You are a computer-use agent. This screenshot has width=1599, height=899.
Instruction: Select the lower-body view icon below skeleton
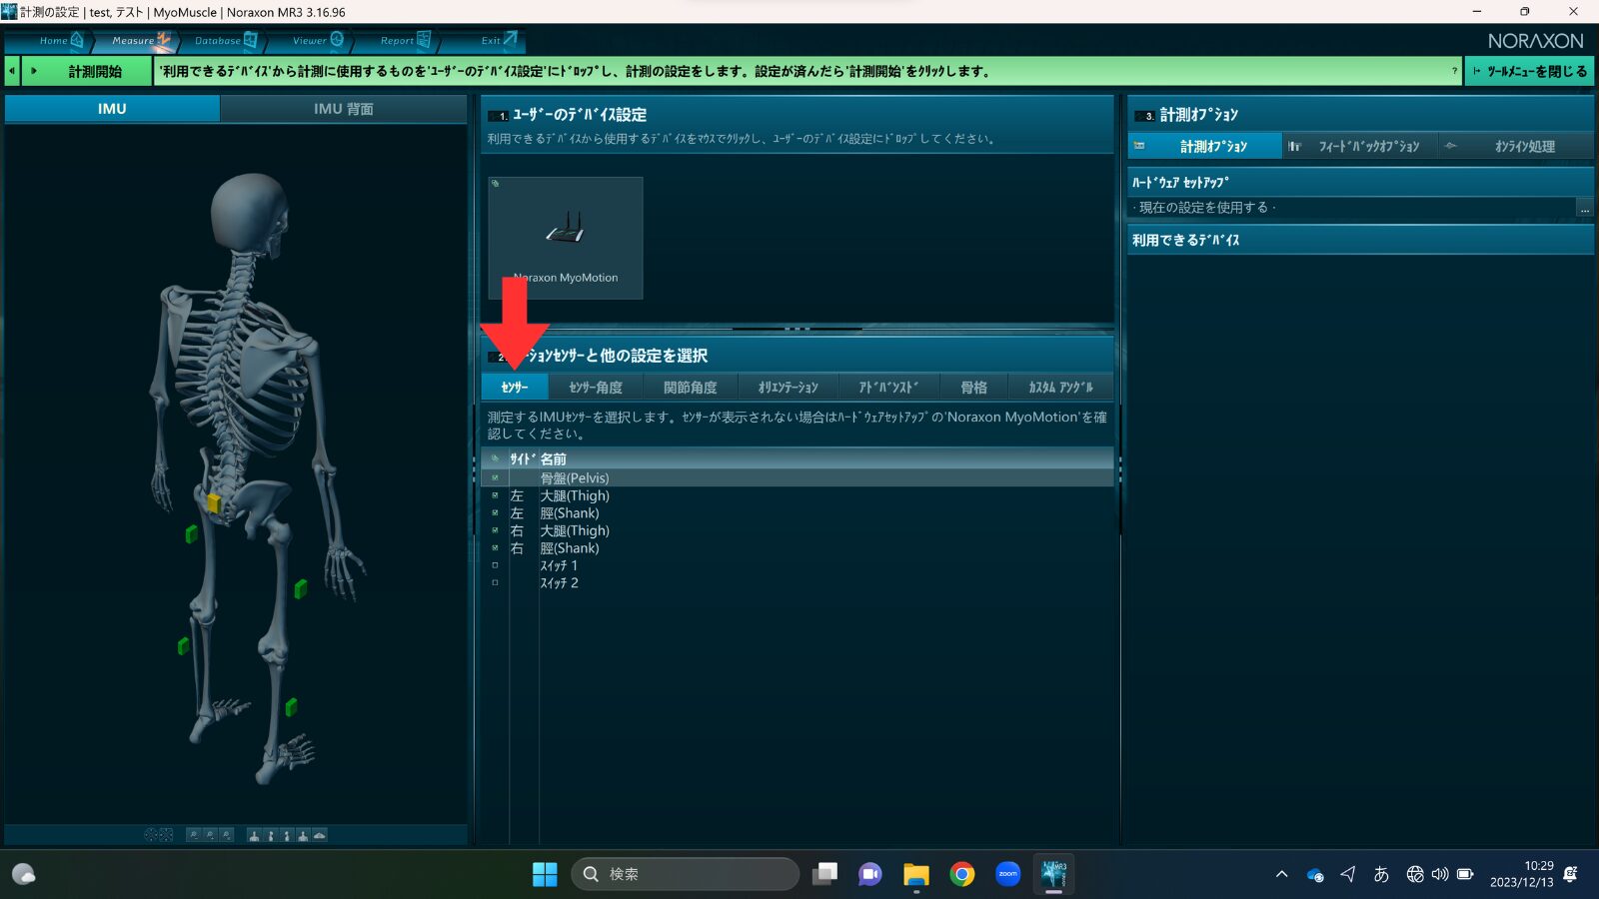[270, 835]
